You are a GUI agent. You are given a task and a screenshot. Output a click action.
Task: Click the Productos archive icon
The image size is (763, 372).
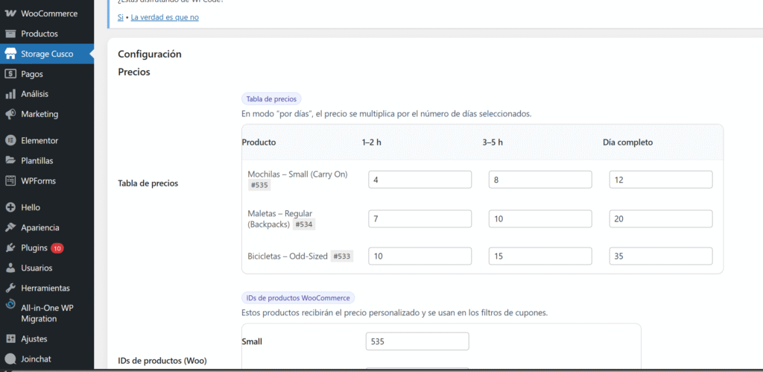click(10, 34)
